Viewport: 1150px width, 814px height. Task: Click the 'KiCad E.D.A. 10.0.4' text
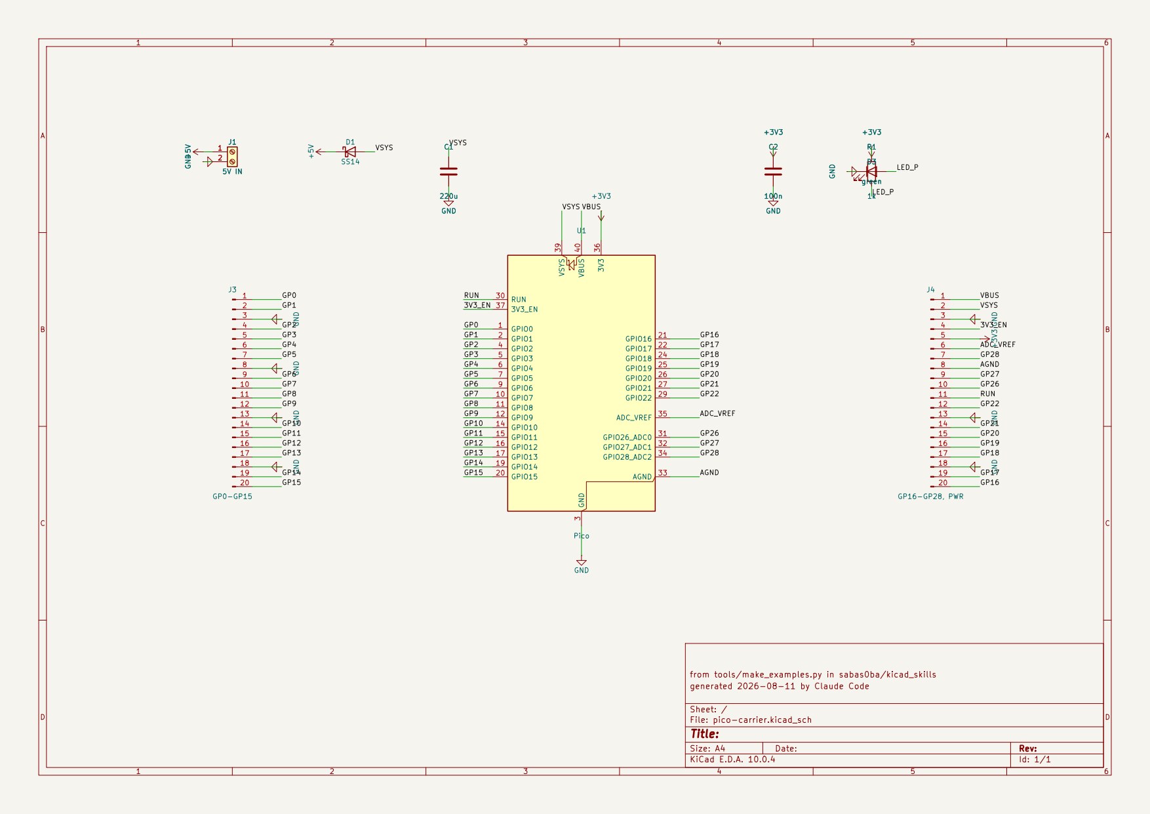732,760
